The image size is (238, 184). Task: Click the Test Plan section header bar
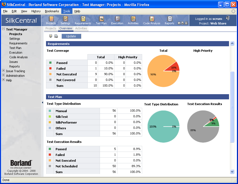(x=138, y=97)
